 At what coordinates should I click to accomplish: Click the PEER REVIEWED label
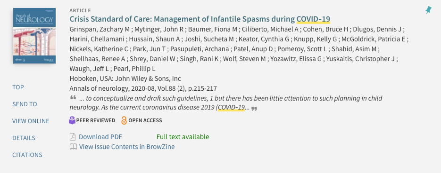pyautogui.click(x=96, y=120)
